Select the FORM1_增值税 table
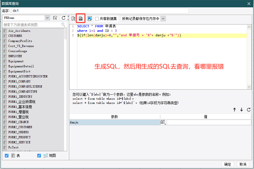Viewport: 254px width, 169px height. (x=18, y=112)
